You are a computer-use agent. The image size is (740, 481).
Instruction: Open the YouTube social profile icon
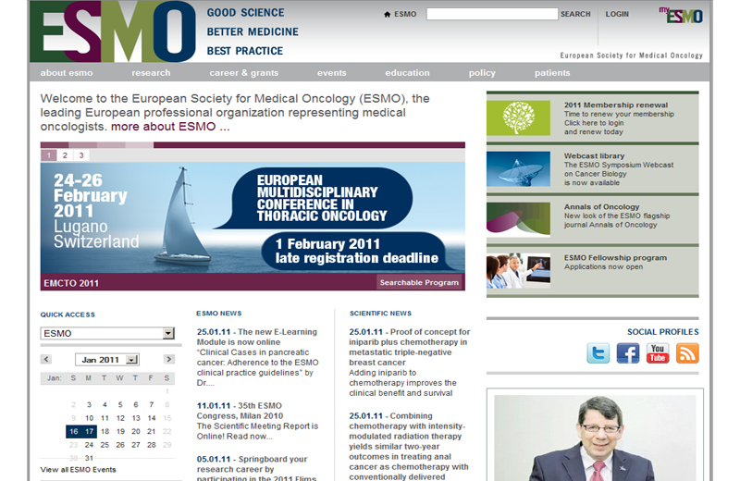[658, 353]
